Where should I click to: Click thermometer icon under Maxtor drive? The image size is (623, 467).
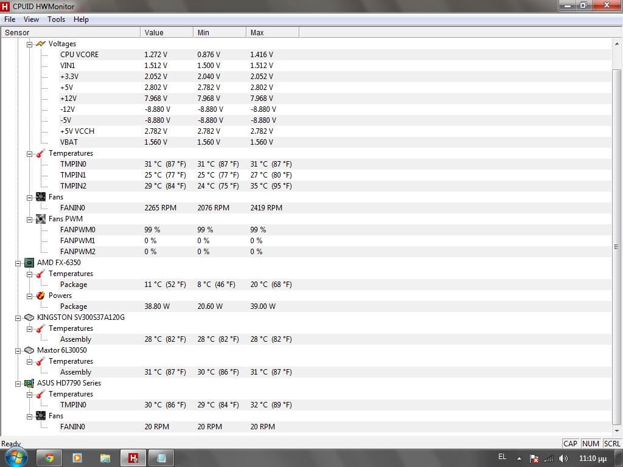click(x=41, y=361)
